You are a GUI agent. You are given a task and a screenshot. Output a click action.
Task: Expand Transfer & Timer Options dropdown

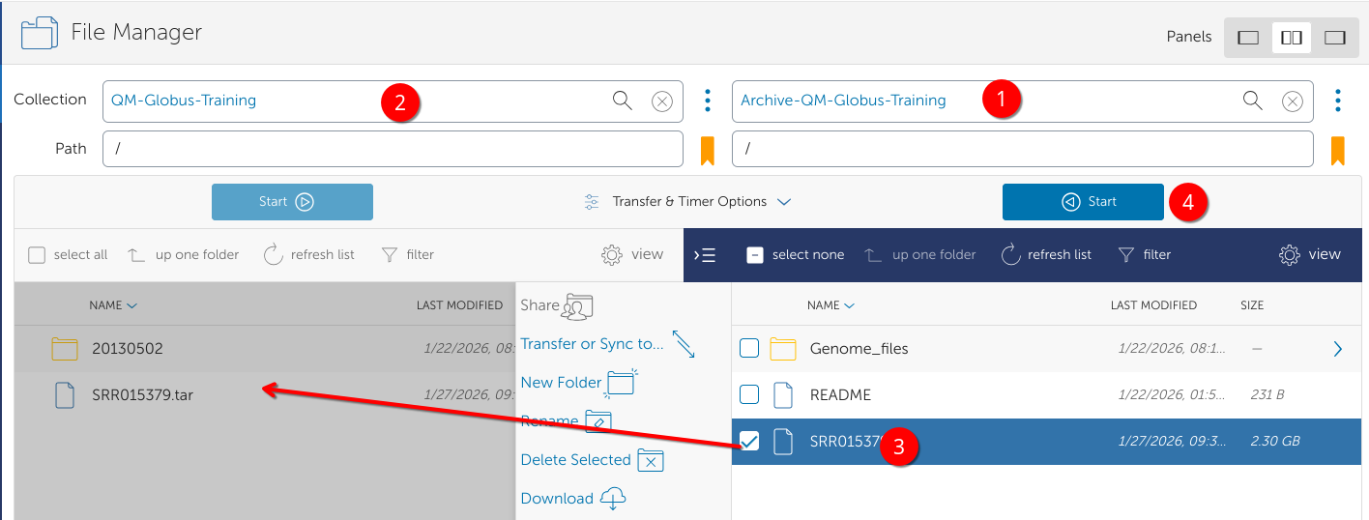pyautogui.click(x=688, y=202)
